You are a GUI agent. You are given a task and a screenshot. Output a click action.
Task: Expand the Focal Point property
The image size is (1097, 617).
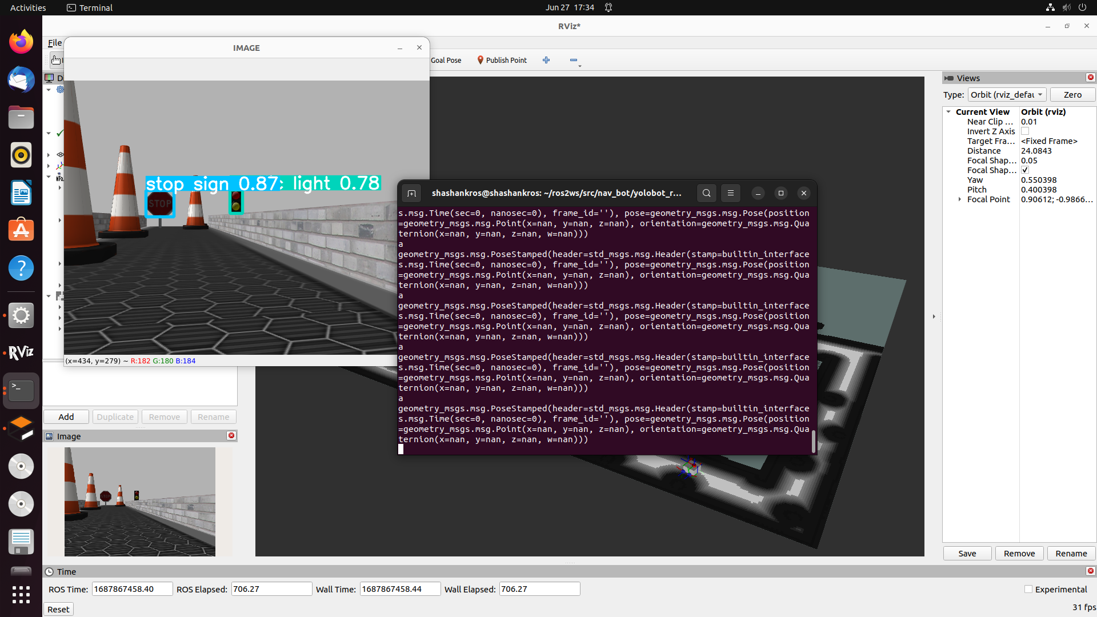959,199
